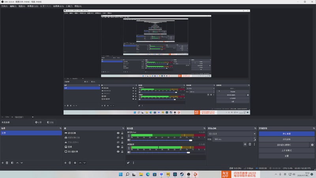316x178 pixels.
Task: Remove selected scene using the trash icon
Action: tap(7, 163)
